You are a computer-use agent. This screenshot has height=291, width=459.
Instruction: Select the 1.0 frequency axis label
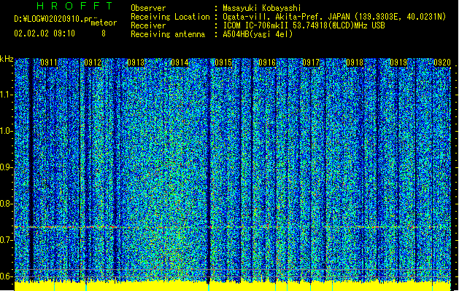pos(7,132)
